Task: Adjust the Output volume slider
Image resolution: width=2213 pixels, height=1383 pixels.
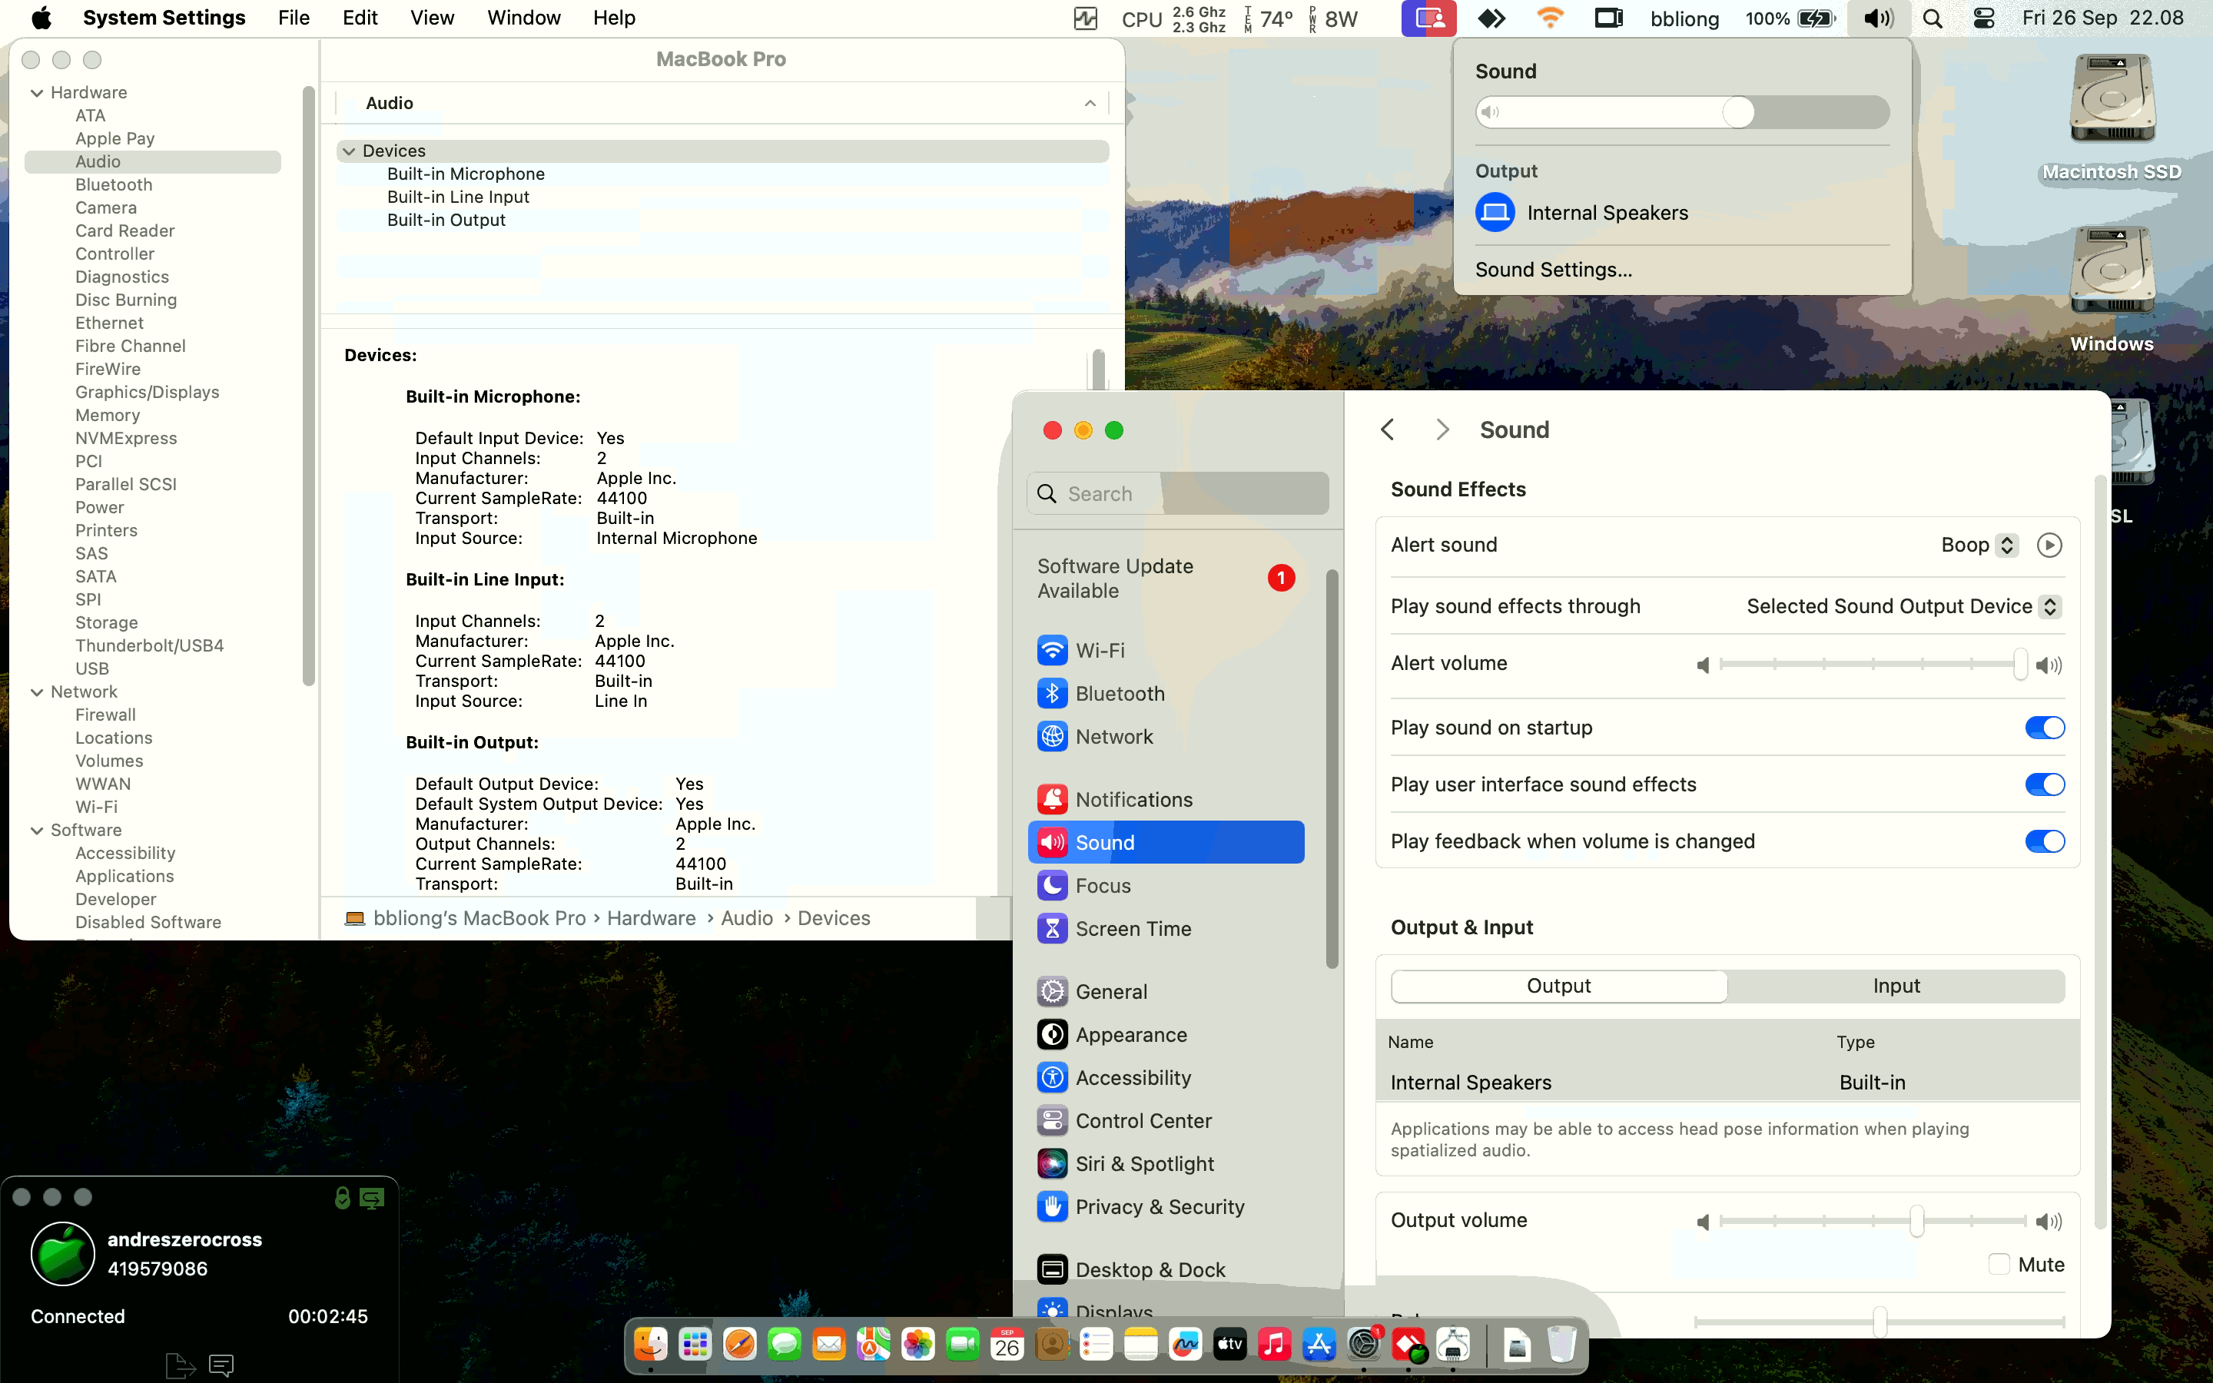Action: coord(1873,1221)
